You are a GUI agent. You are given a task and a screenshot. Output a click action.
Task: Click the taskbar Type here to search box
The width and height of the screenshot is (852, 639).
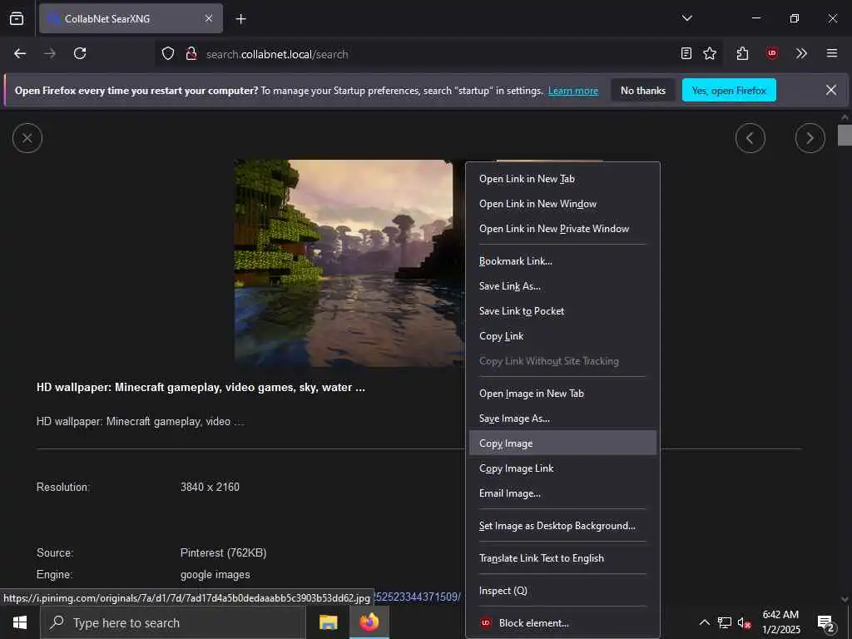click(173, 622)
